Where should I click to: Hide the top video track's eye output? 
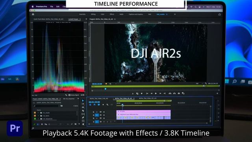(x=104, y=112)
